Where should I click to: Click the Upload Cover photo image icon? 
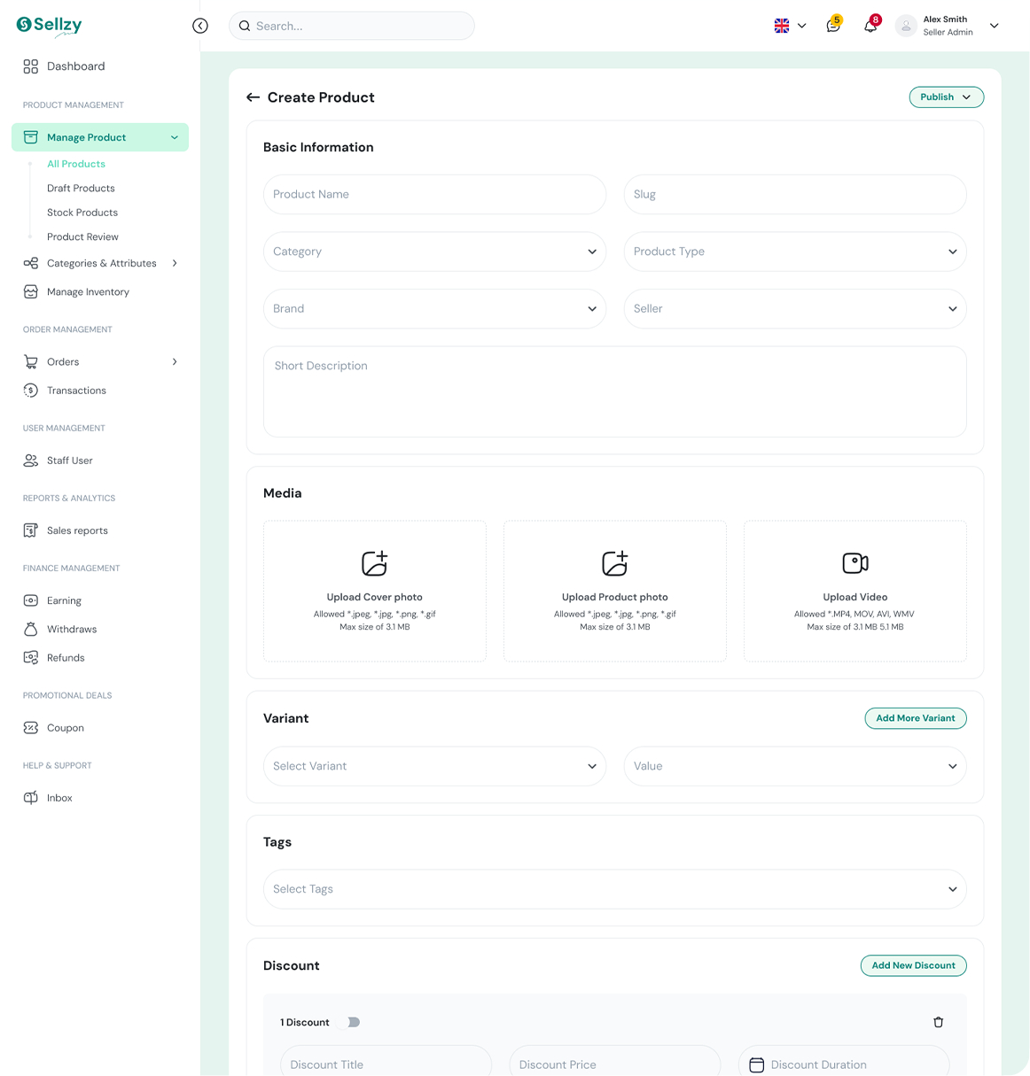[x=375, y=563]
